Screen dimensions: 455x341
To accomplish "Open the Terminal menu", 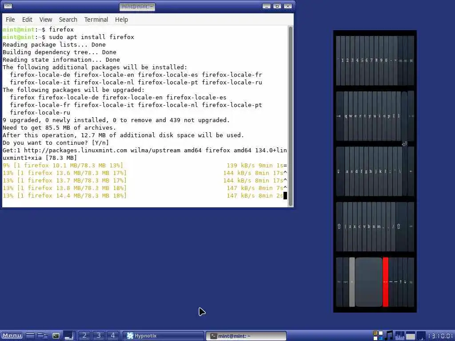I will 96,20.
